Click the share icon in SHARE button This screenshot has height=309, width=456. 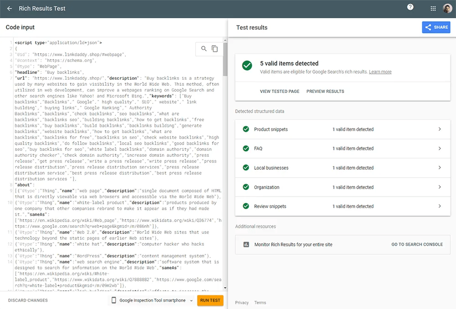(x=428, y=27)
